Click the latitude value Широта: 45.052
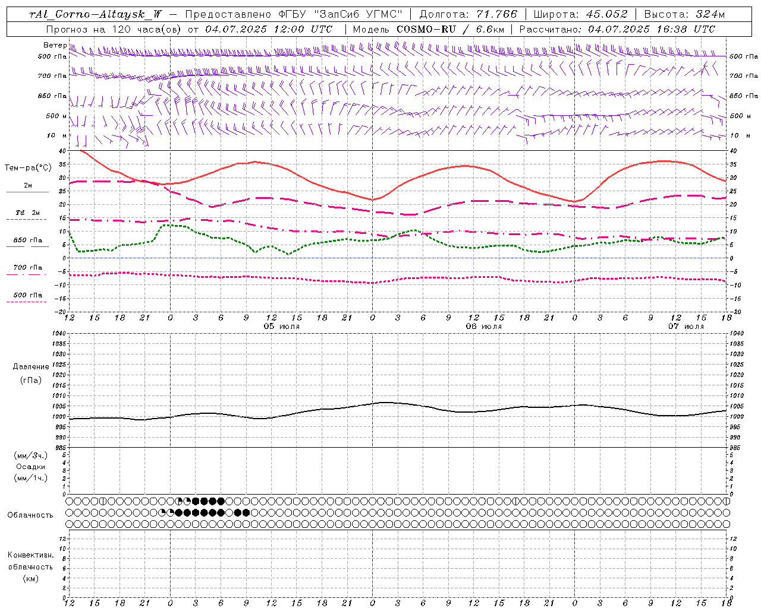 (581, 14)
